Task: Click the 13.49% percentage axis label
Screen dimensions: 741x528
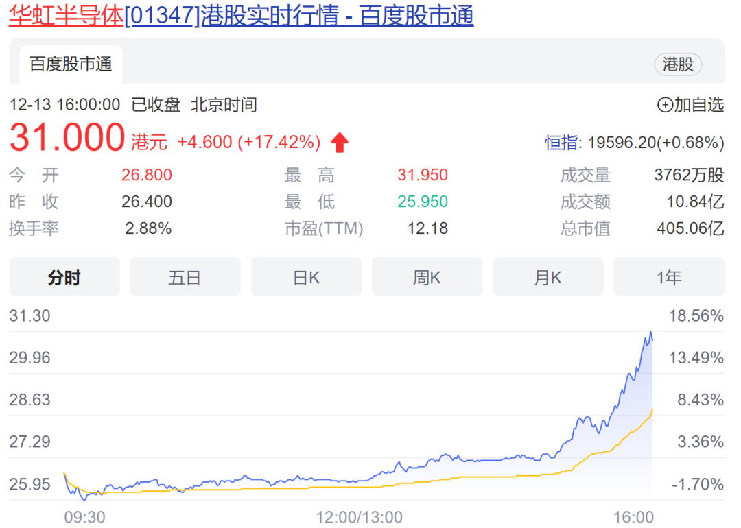Action: point(696,357)
